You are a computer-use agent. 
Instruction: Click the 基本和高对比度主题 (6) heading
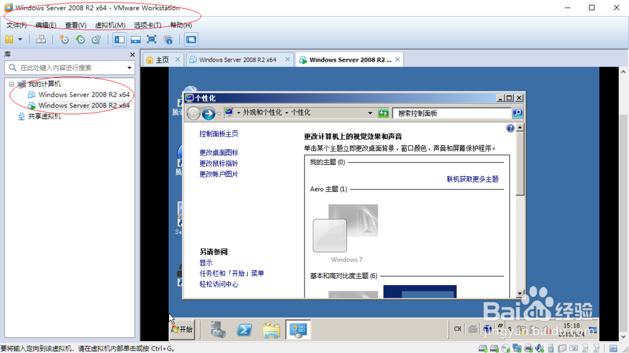tap(343, 276)
